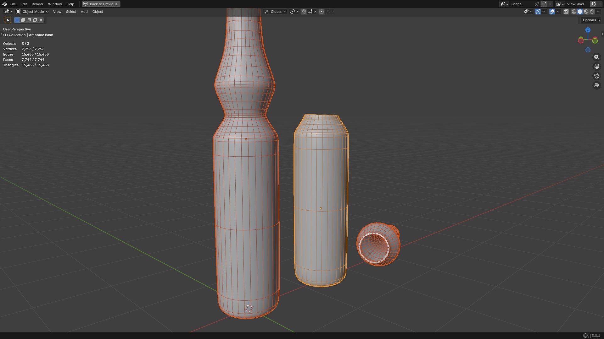Click the Add View Layer icon

pos(593,4)
